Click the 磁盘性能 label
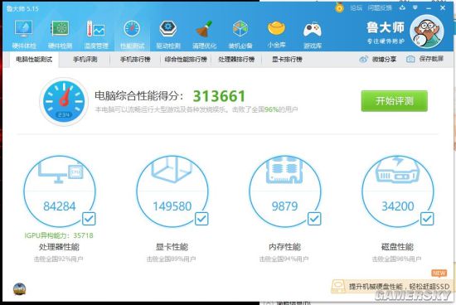This screenshot has height=305, width=456. pos(397,247)
